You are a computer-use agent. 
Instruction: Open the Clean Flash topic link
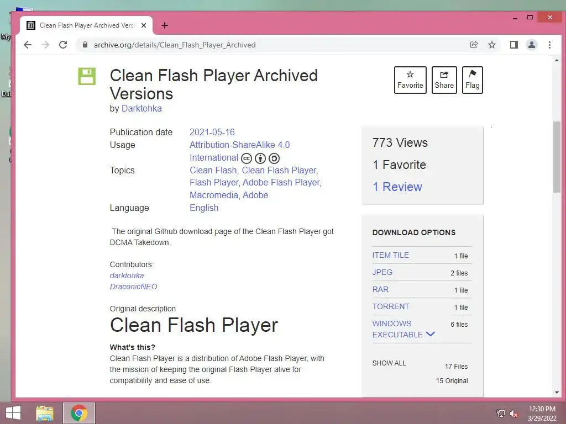coord(213,170)
